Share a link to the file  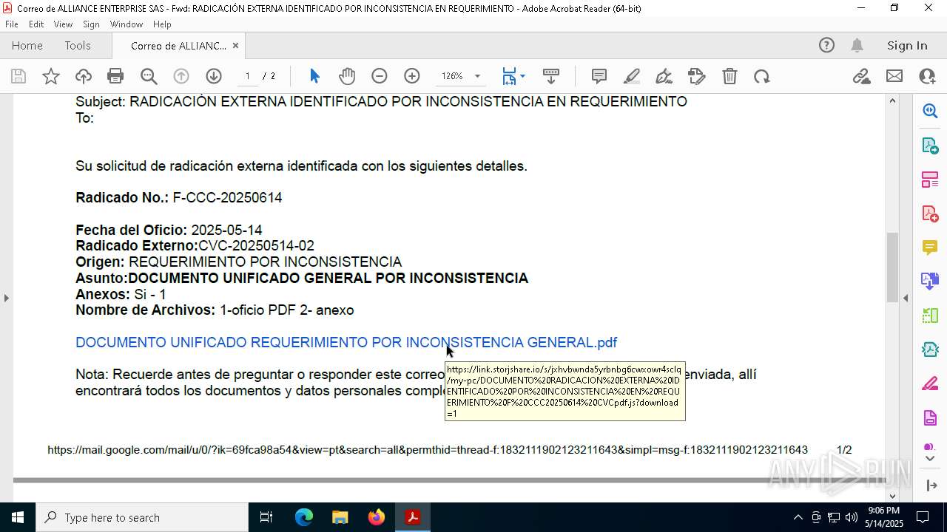(x=862, y=76)
